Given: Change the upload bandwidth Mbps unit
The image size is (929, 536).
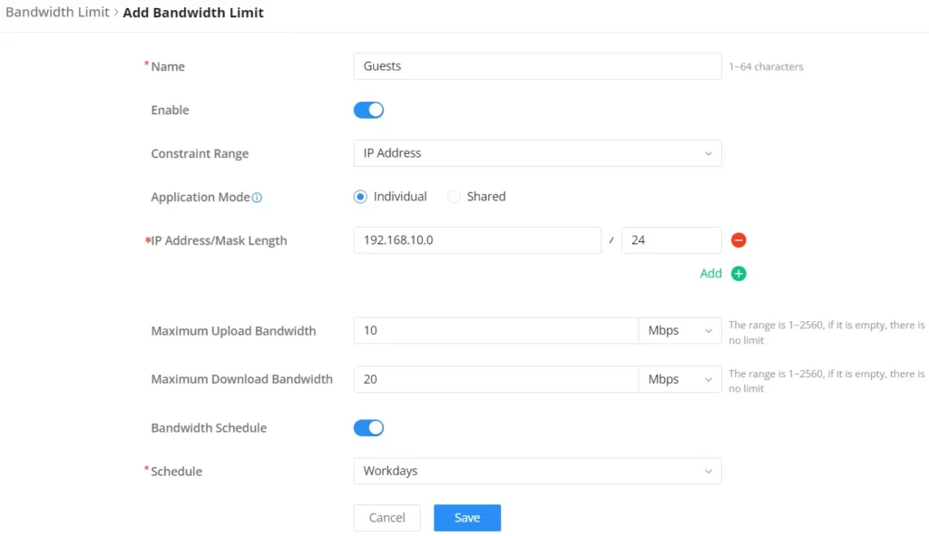Looking at the screenshot, I should [680, 330].
